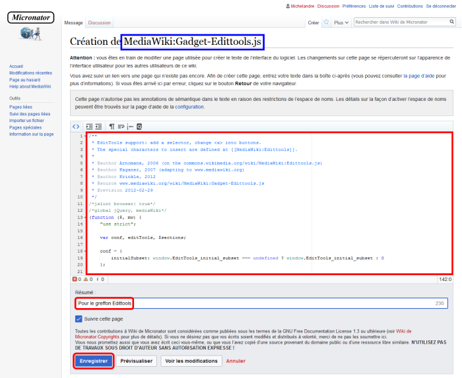
Task: Click the cursor position 142:0 indicator
Action: [445, 279]
